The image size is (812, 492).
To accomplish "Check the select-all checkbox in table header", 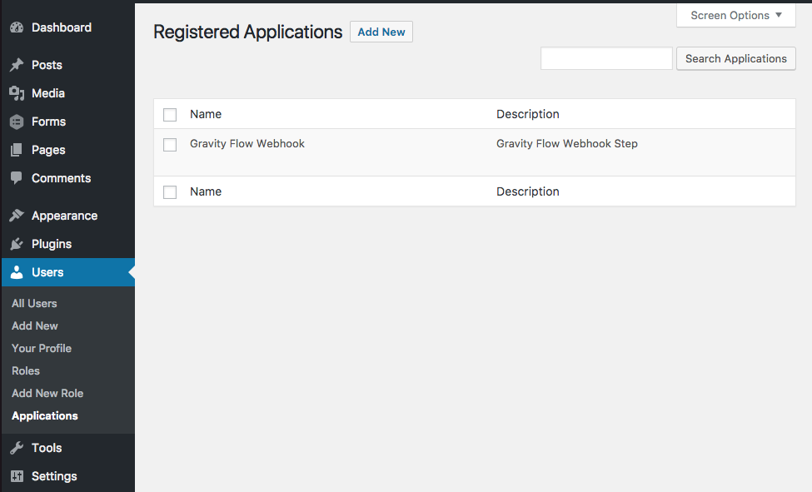I will pyautogui.click(x=170, y=115).
